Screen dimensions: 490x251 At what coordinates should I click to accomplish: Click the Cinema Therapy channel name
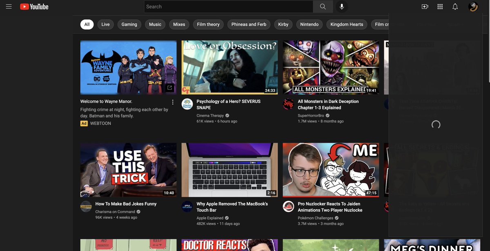(x=210, y=116)
